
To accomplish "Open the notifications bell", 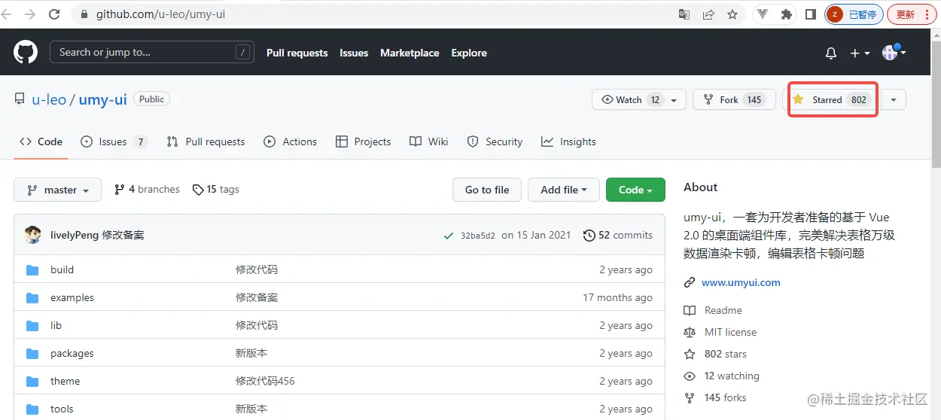I will click(831, 53).
